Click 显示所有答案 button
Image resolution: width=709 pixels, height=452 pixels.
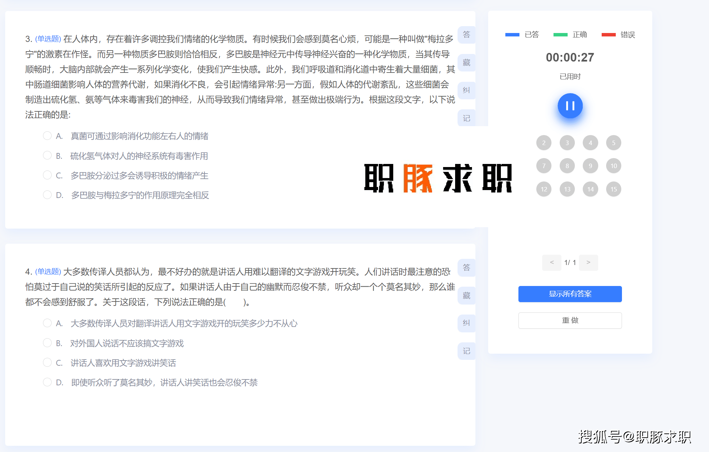570,294
